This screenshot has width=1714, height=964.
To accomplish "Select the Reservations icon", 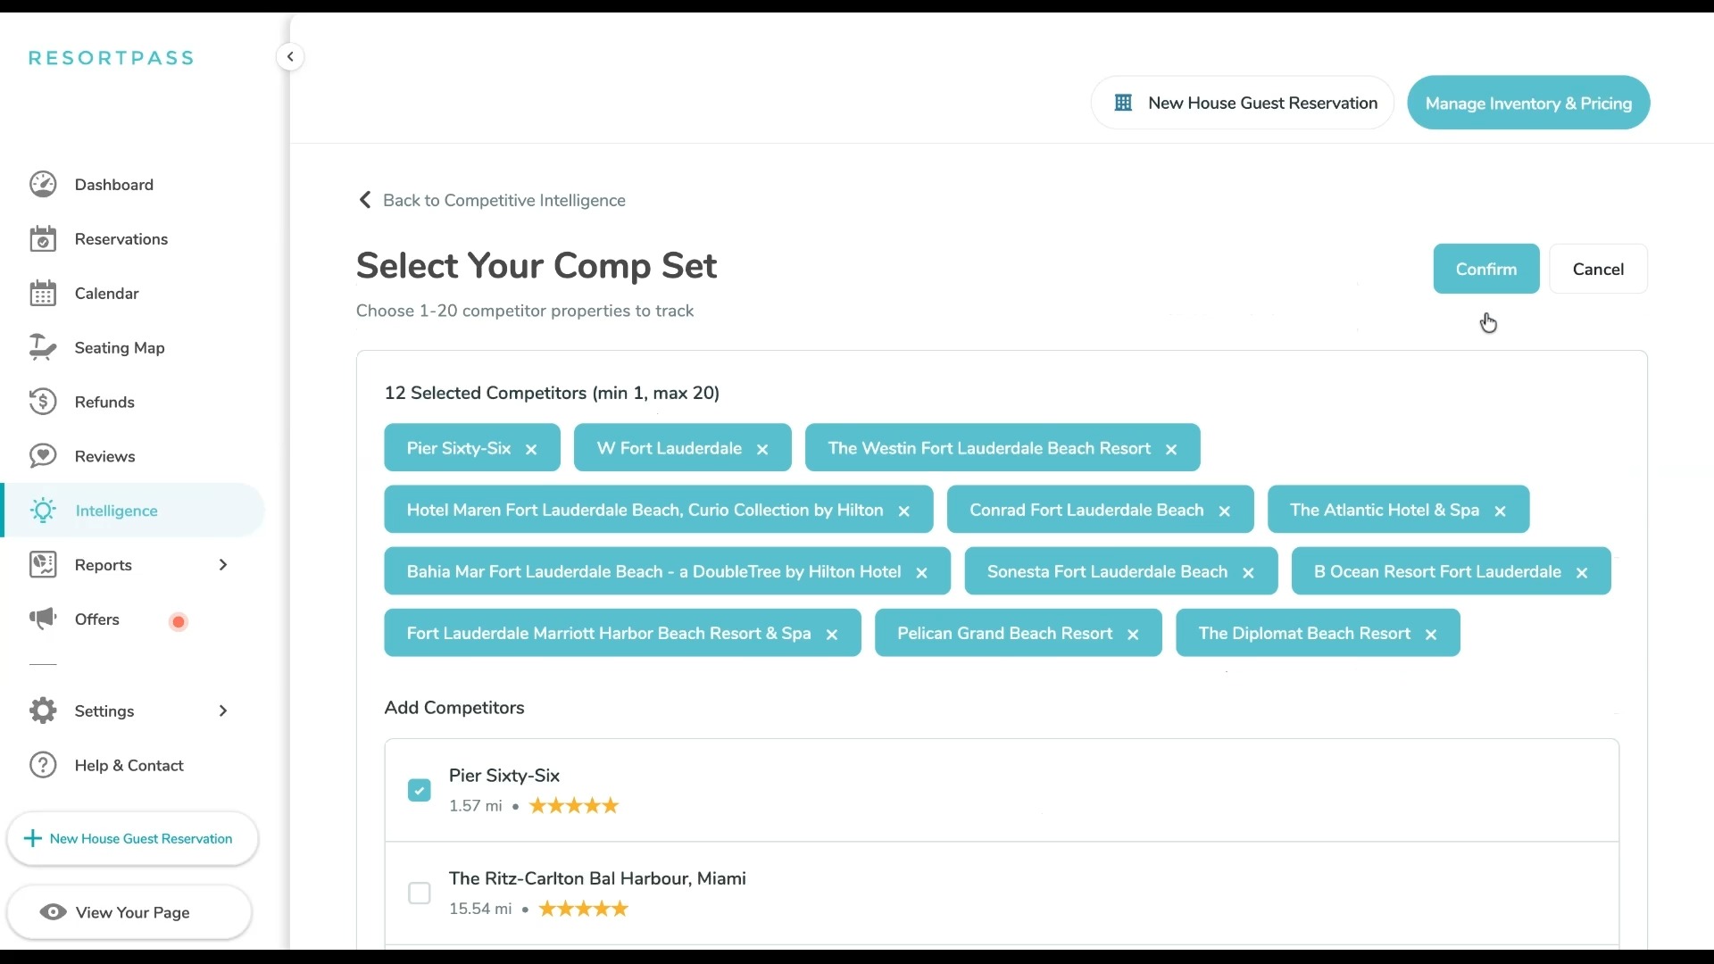I will pyautogui.click(x=43, y=238).
